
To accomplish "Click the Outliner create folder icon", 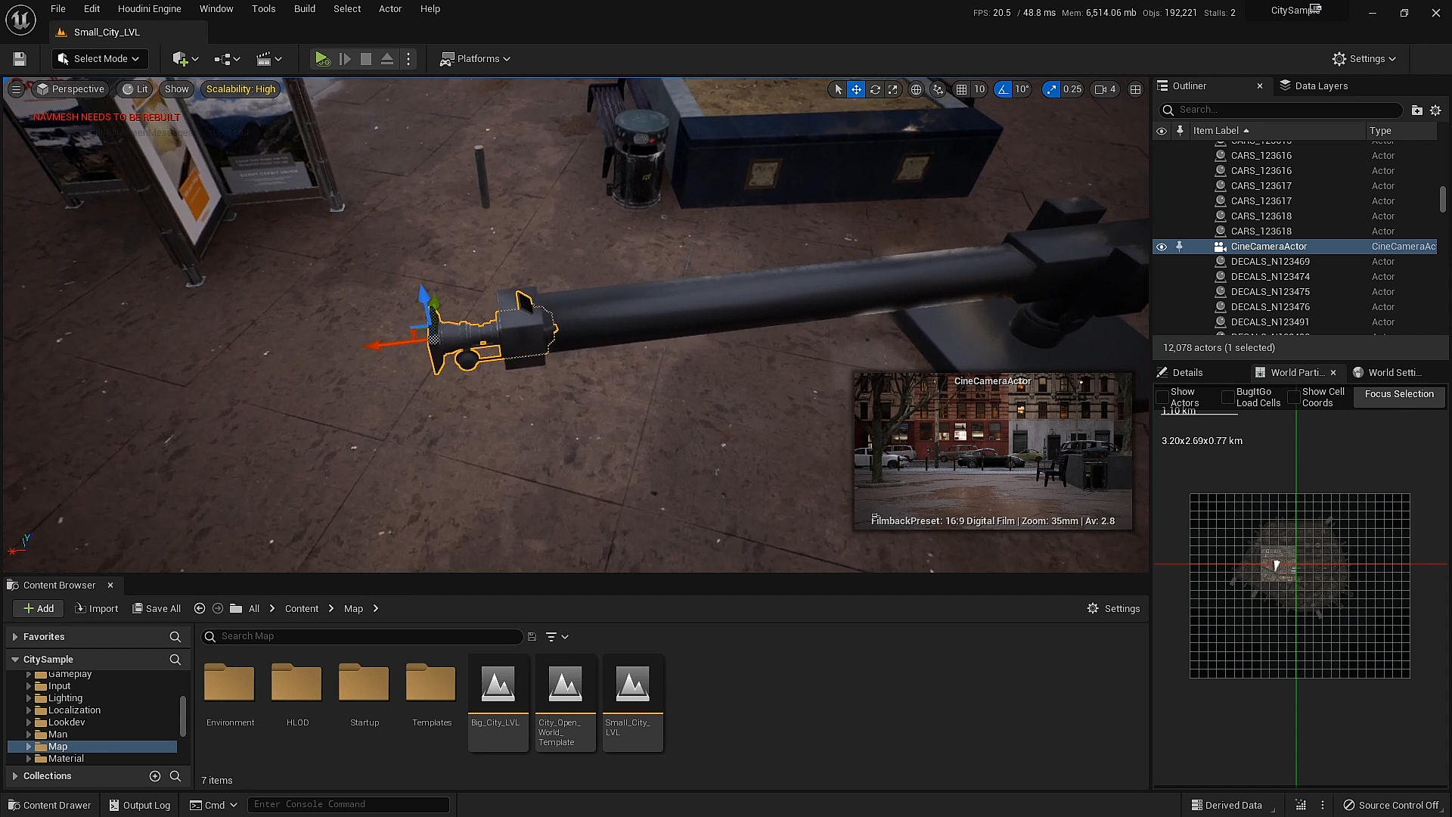I will click(x=1416, y=110).
